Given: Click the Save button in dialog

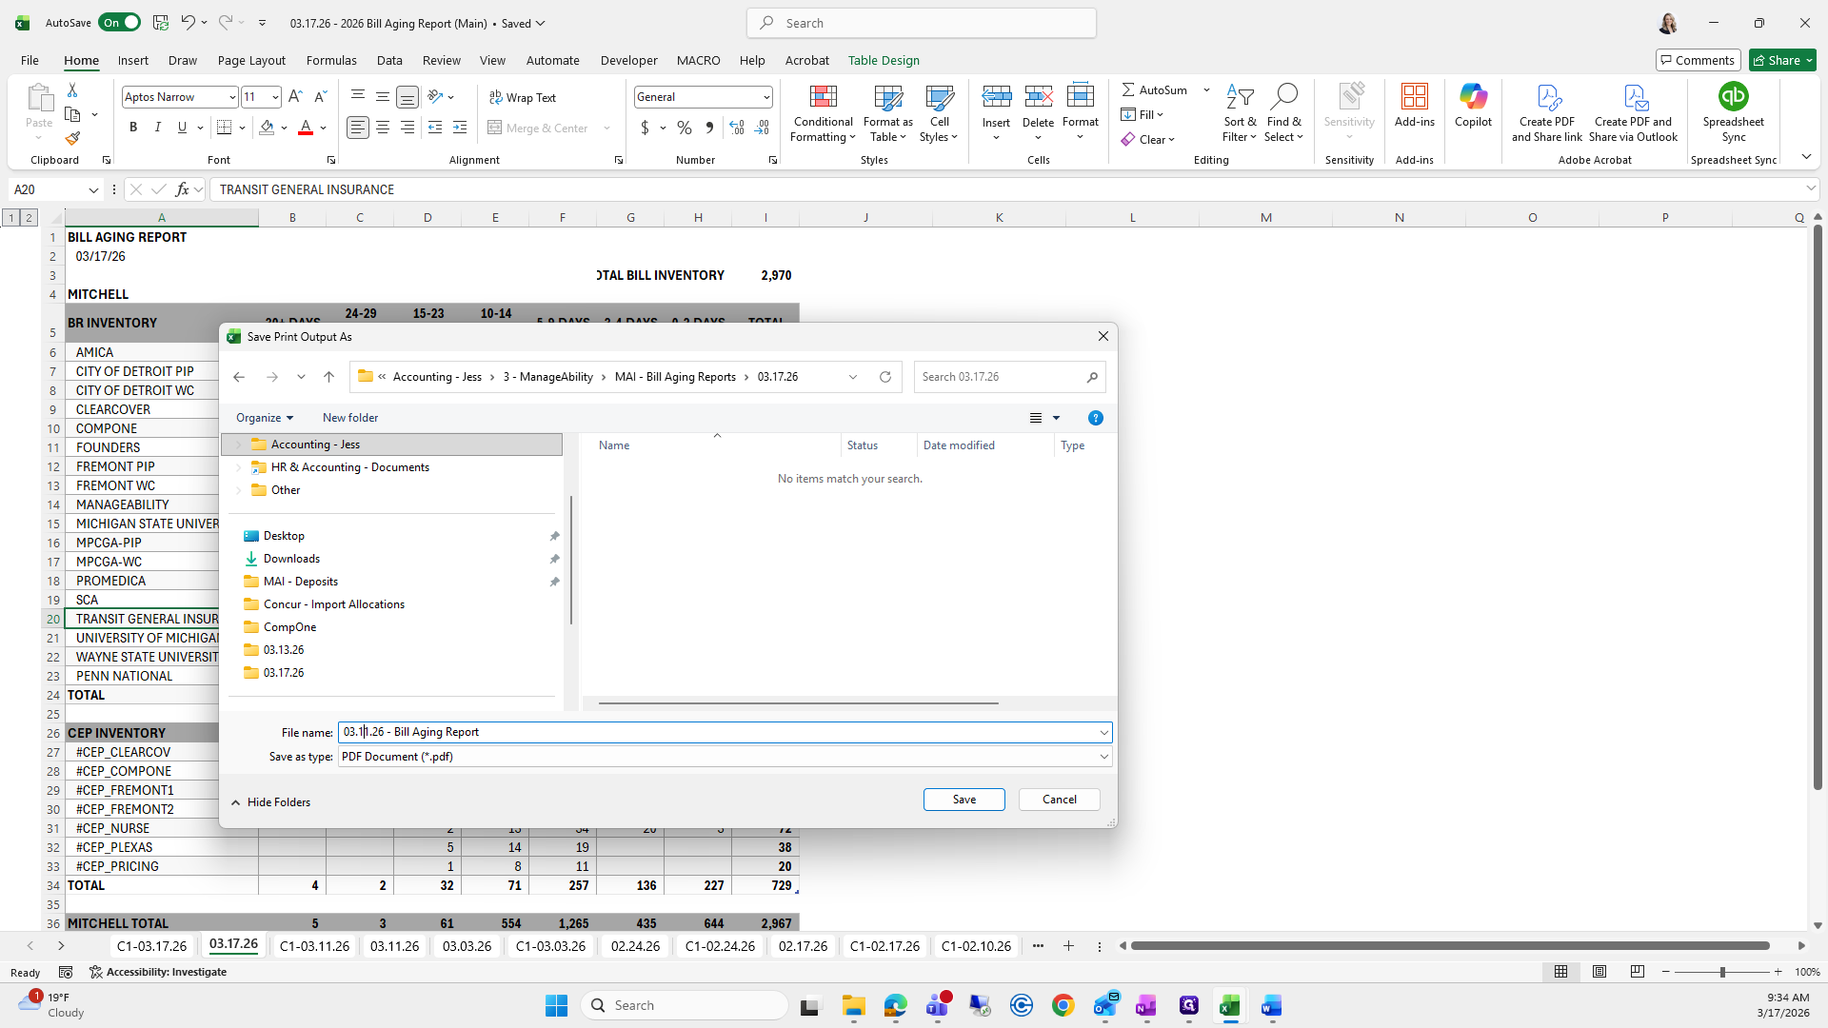Looking at the screenshot, I should tap(964, 800).
